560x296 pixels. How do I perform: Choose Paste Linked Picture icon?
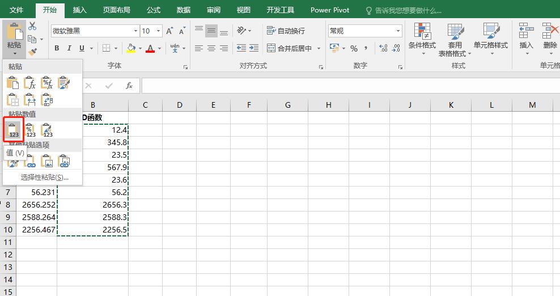point(64,161)
